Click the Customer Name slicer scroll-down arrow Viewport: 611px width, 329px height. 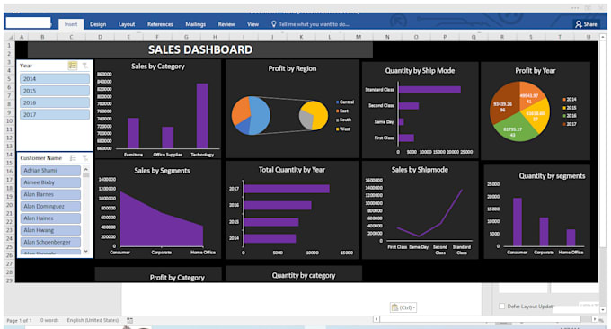[x=85, y=252]
